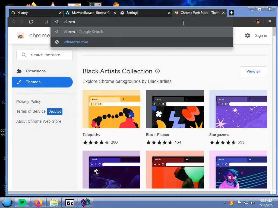Reload the current page
This screenshot has height=208, width=278.
(31, 22)
